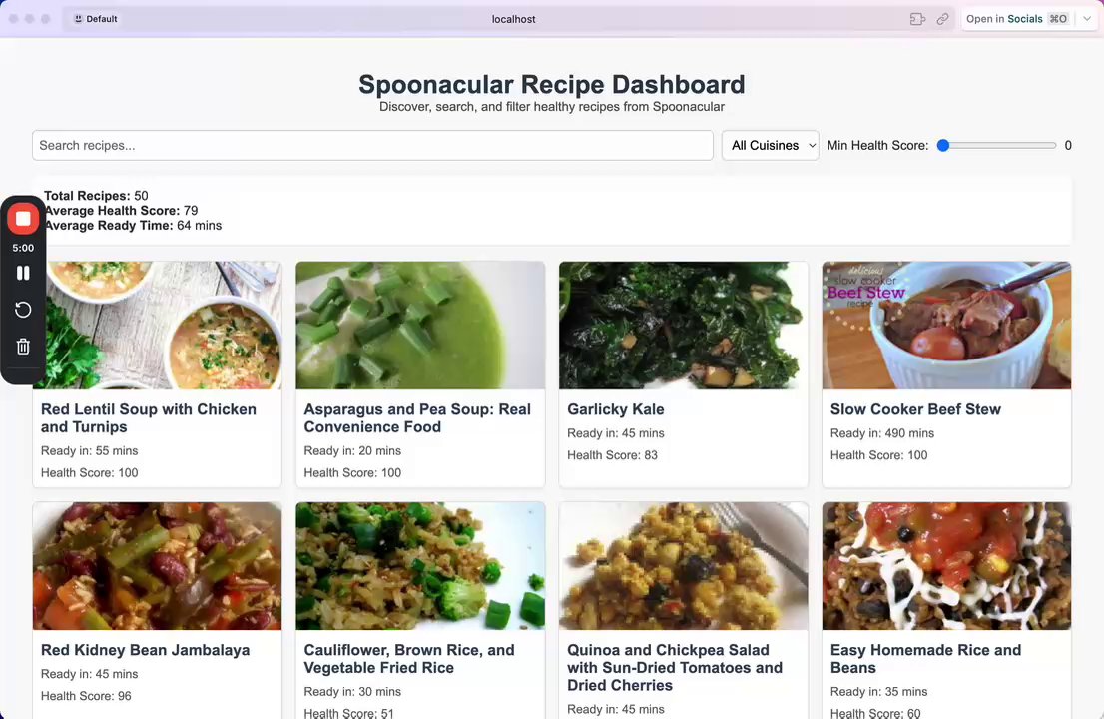Viewport: 1104px width, 719px height.
Task: Select the Asparagus and Pea Soup photo
Action: pyautogui.click(x=420, y=326)
